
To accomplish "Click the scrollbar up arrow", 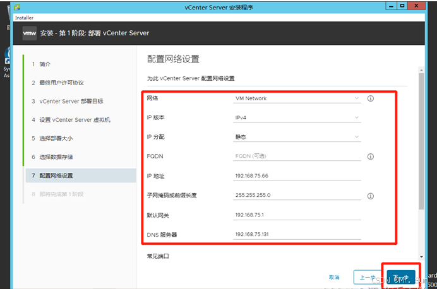I will (421, 70).
